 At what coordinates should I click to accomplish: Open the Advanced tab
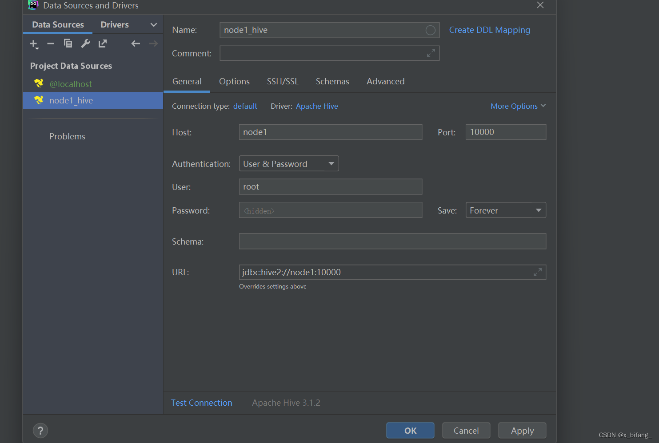click(x=386, y=82)
